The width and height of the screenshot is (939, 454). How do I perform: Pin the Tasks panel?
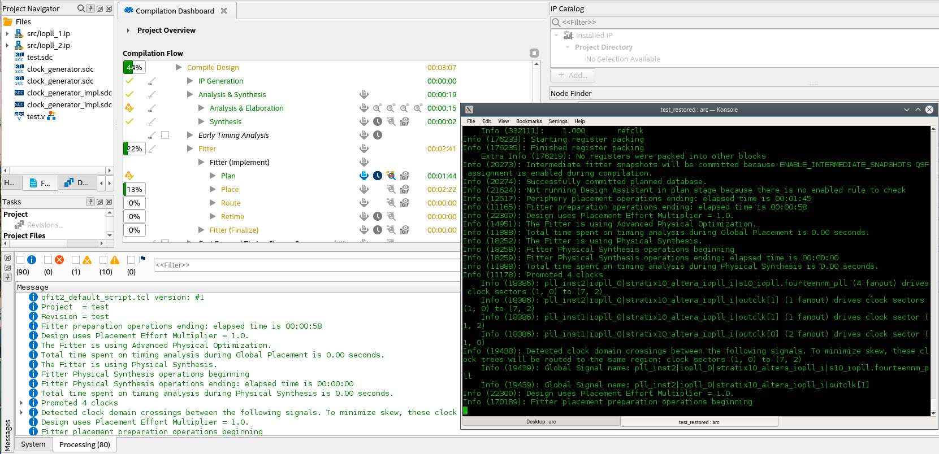point(90,202)
